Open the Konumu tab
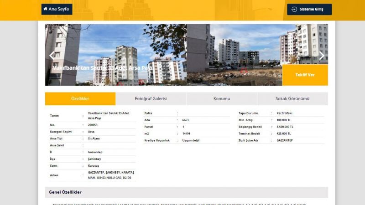The image size is (365, 205). point(222,98)
